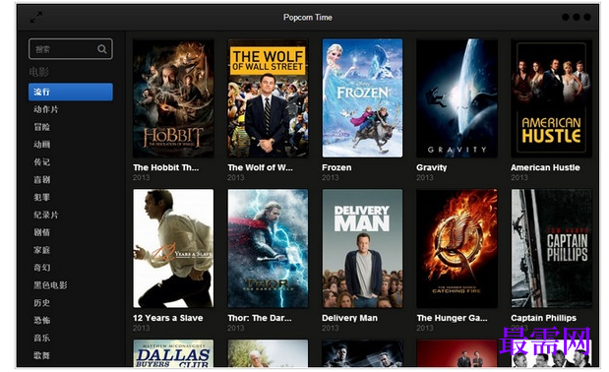The image size is (609, 372).
Task: Click the 2013 year under Frozen
Action: [x=331, y=177]
